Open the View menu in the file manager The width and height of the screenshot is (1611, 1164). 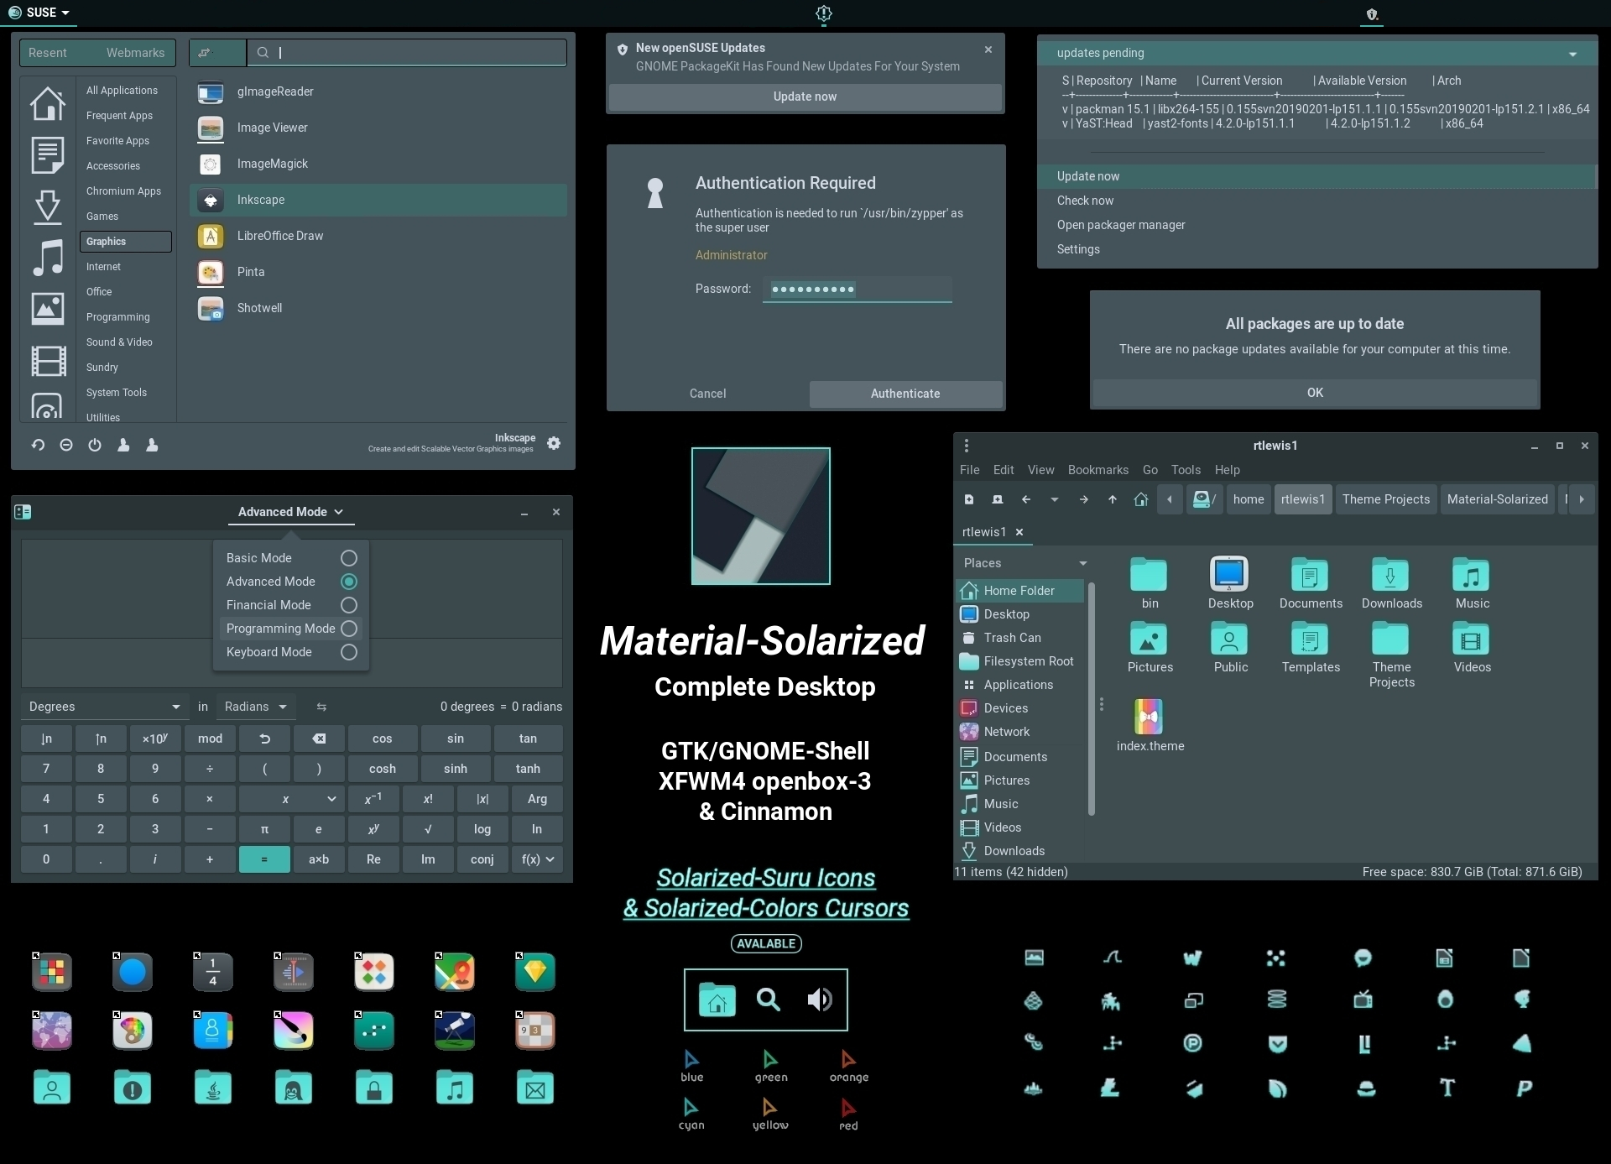1040,470
